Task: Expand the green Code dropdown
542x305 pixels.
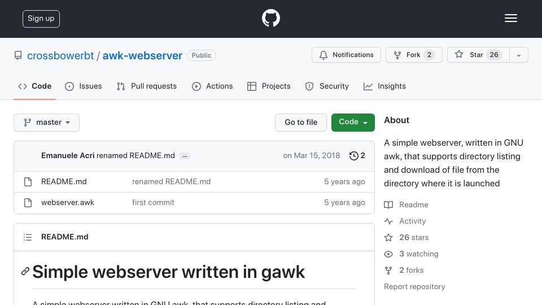Action: [353, 123]
